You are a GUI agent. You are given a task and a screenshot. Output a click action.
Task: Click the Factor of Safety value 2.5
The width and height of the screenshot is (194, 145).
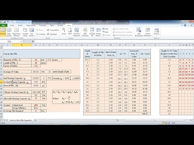coord(36,66)
